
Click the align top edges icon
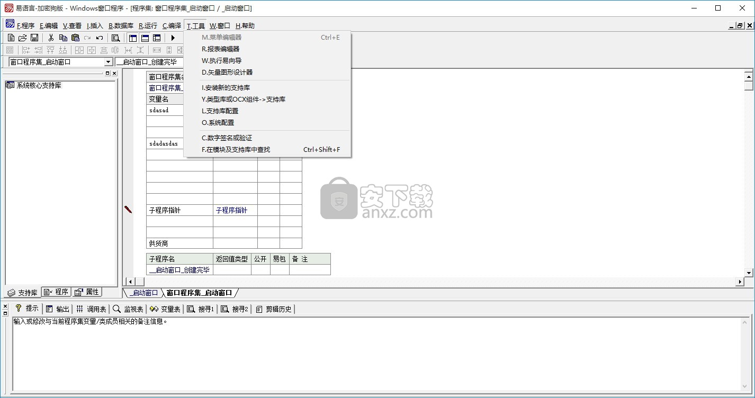pos(50,50)
